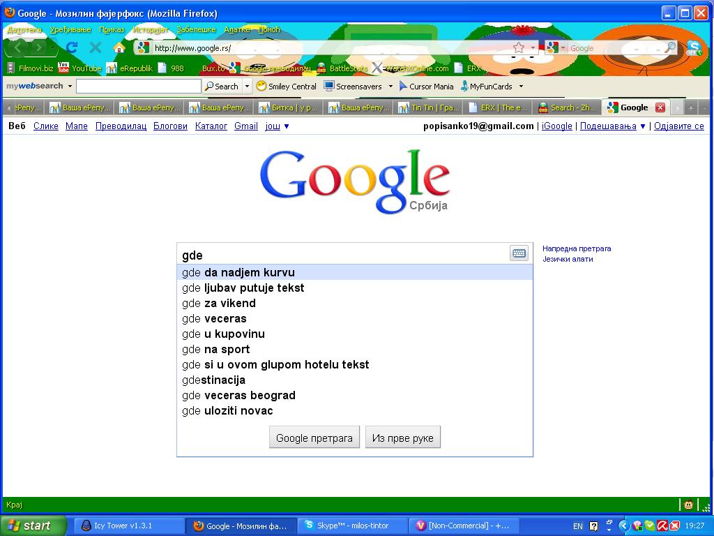Switch to the 'Битка | у р...' tab
The image size is (714, 536).
point(288,107)
